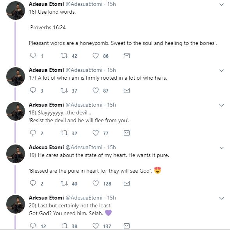Reply to tweet 20 with 12 replies
The width and height of the screenshot is (230, 230).
[33, 226]
